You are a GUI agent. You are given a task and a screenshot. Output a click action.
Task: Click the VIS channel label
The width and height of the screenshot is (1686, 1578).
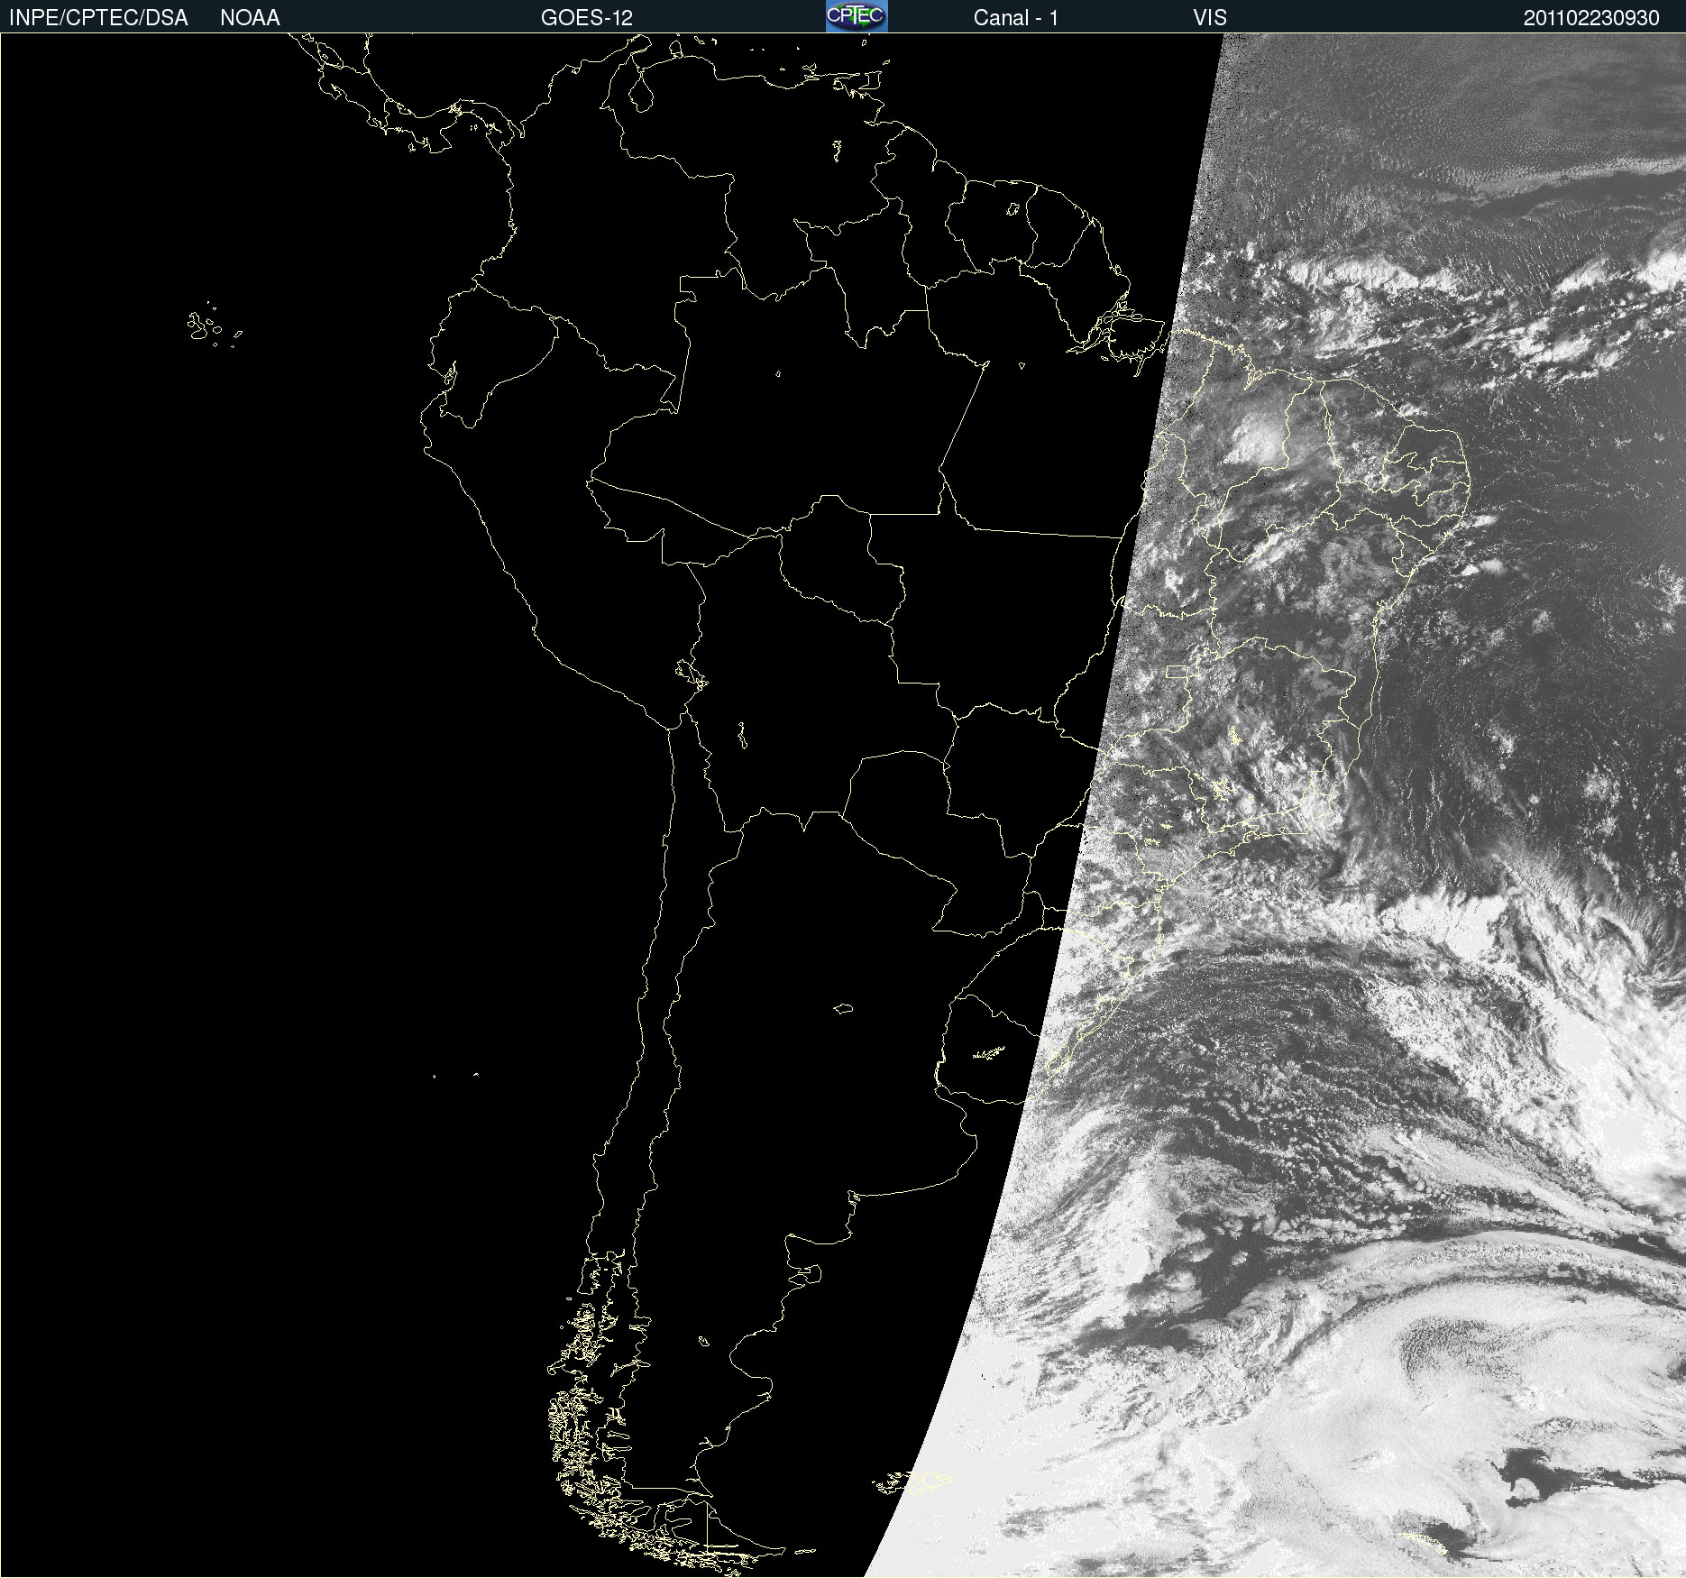click(x=1210, y=18)
